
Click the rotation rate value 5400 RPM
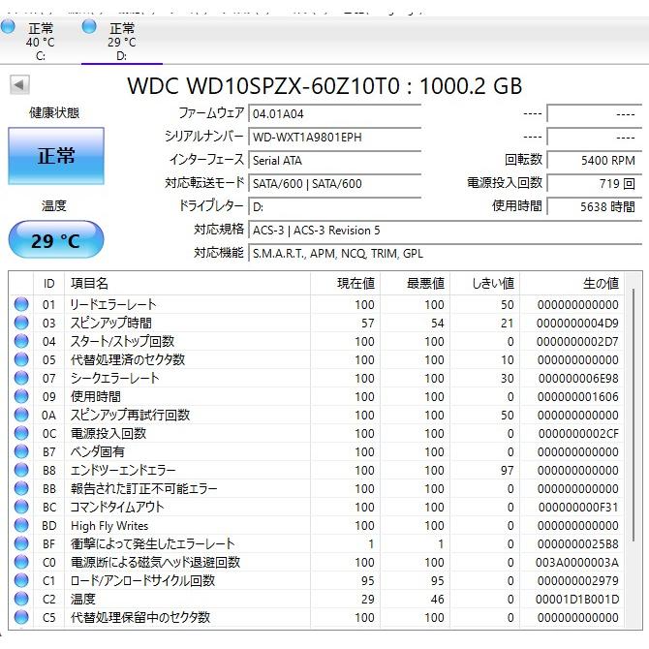tap(595, 160)
